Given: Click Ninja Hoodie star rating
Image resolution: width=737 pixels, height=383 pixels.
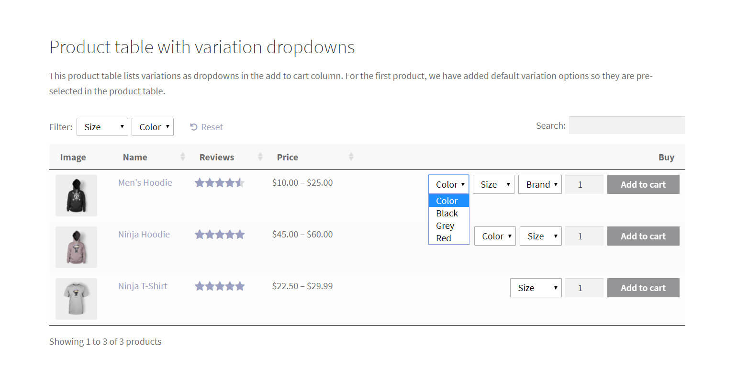Looking at the screenshot, I should 219,235.
